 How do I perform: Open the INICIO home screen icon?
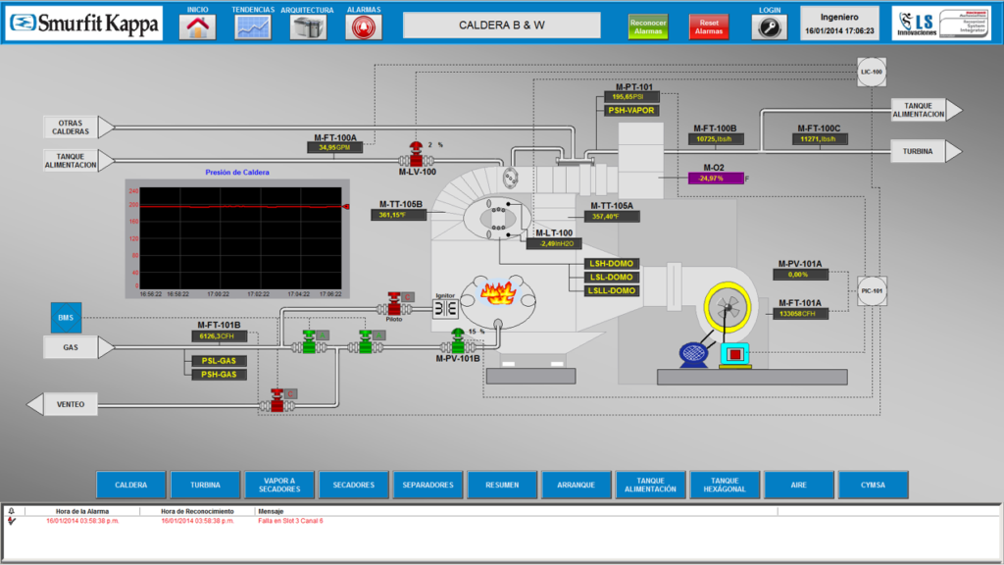point(196,26)
